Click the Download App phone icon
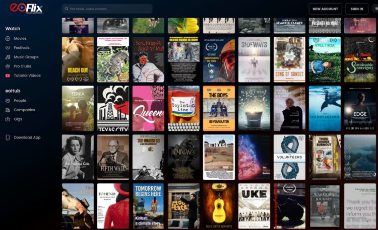 tap(8, 137)
